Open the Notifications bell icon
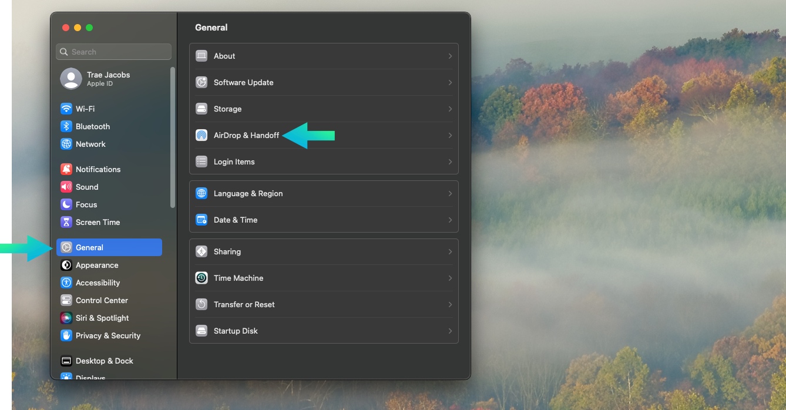Viewport: 786px width, 410px height. (66, 169)
